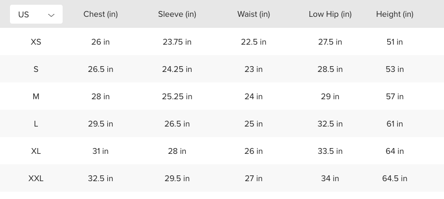The image size is (444, 199).
Task: Click the 33.5 in low hip value
Action: (x=330, y=151)
